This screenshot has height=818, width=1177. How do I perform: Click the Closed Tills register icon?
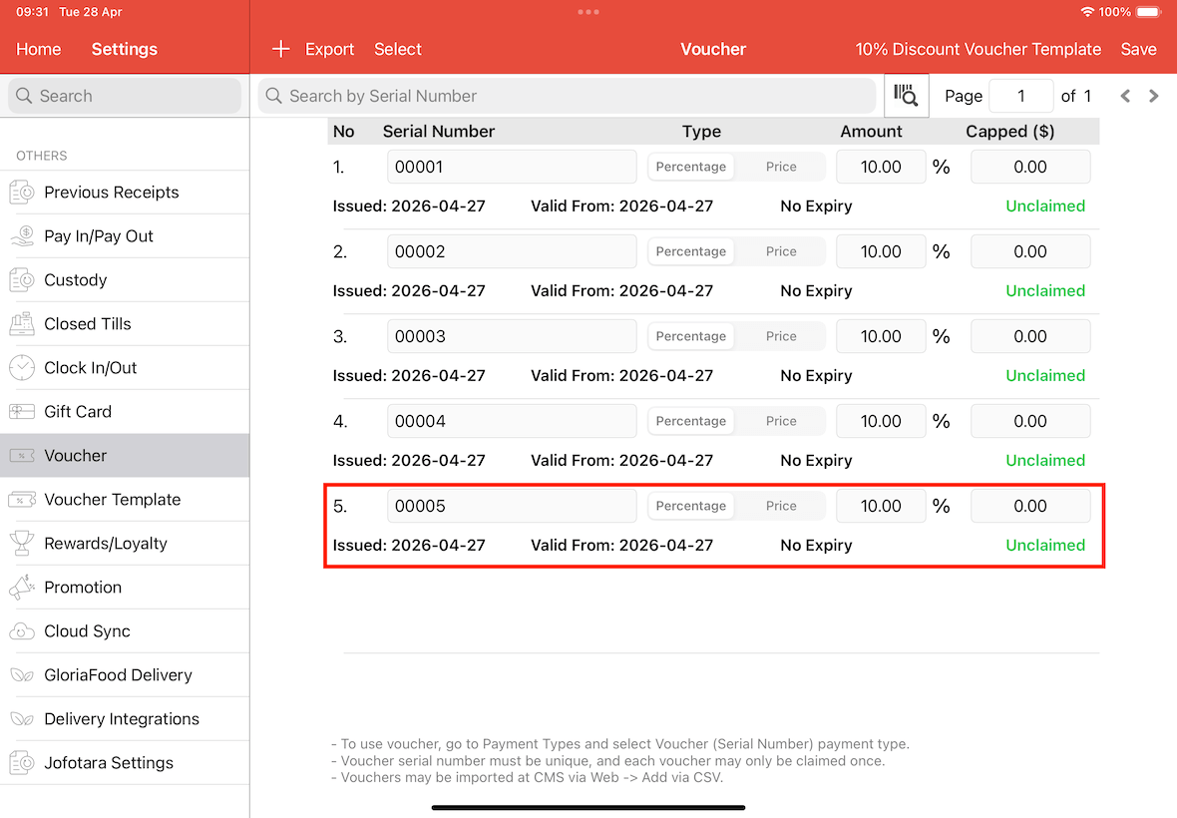pos(22,324)
